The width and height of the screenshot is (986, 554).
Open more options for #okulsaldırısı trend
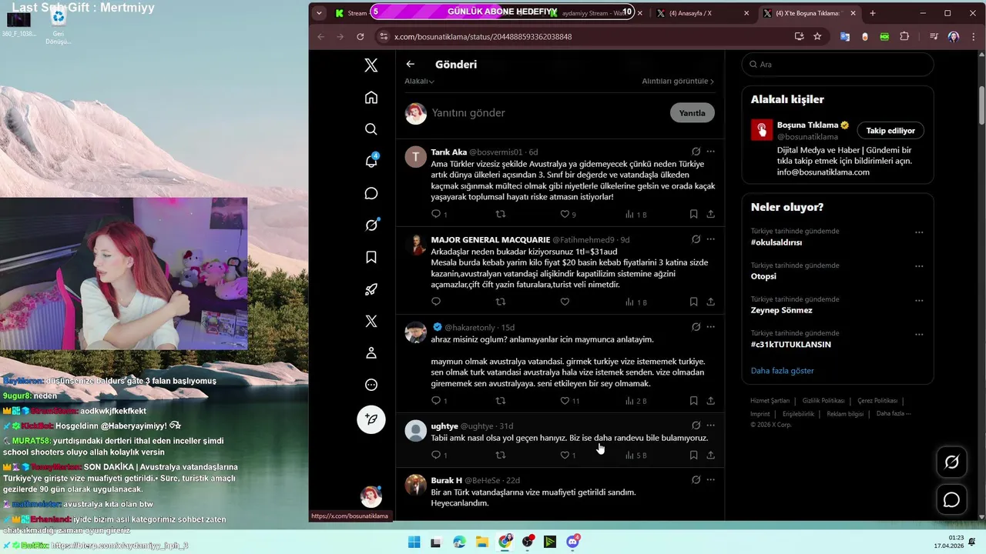(919, 232)
